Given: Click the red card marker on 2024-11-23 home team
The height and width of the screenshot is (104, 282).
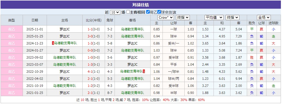Looking at the screenshot, I should pos(53,43).
